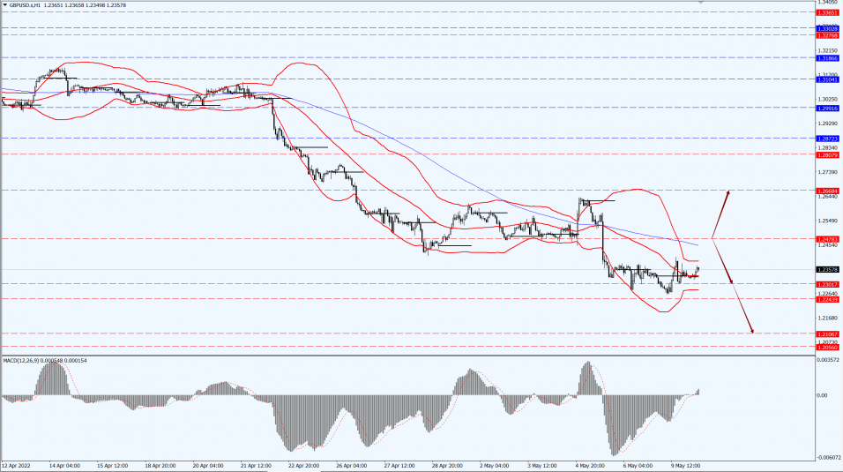Click the red 1.20560 price level tag
The image size is (843, 472).
[827, 347]
